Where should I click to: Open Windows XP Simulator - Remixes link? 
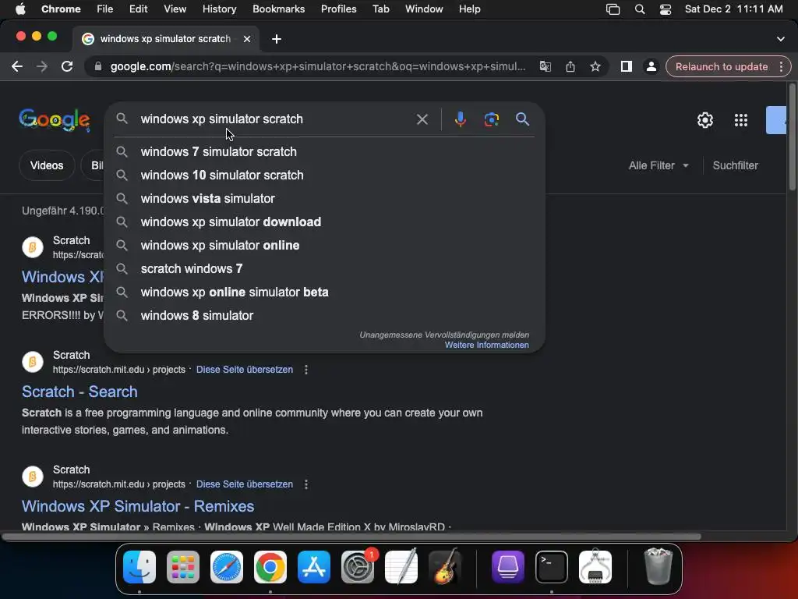(x=138, y=506)
